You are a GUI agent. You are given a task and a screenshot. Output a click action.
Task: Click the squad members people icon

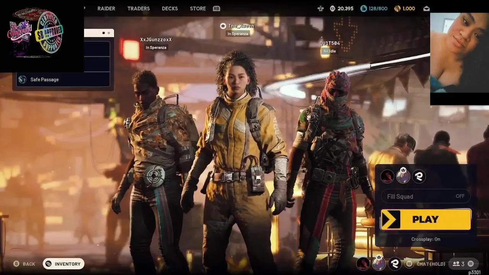pyautogui.click(x=456, y=264)
